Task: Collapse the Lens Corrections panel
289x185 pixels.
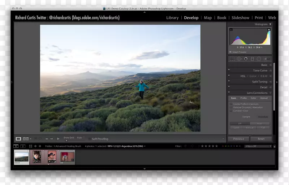Action: tap(270, 93)
